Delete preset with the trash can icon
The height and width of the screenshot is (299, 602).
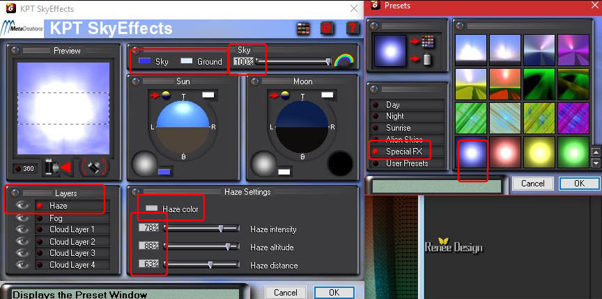pyautogui.click(x=428, y=59)
